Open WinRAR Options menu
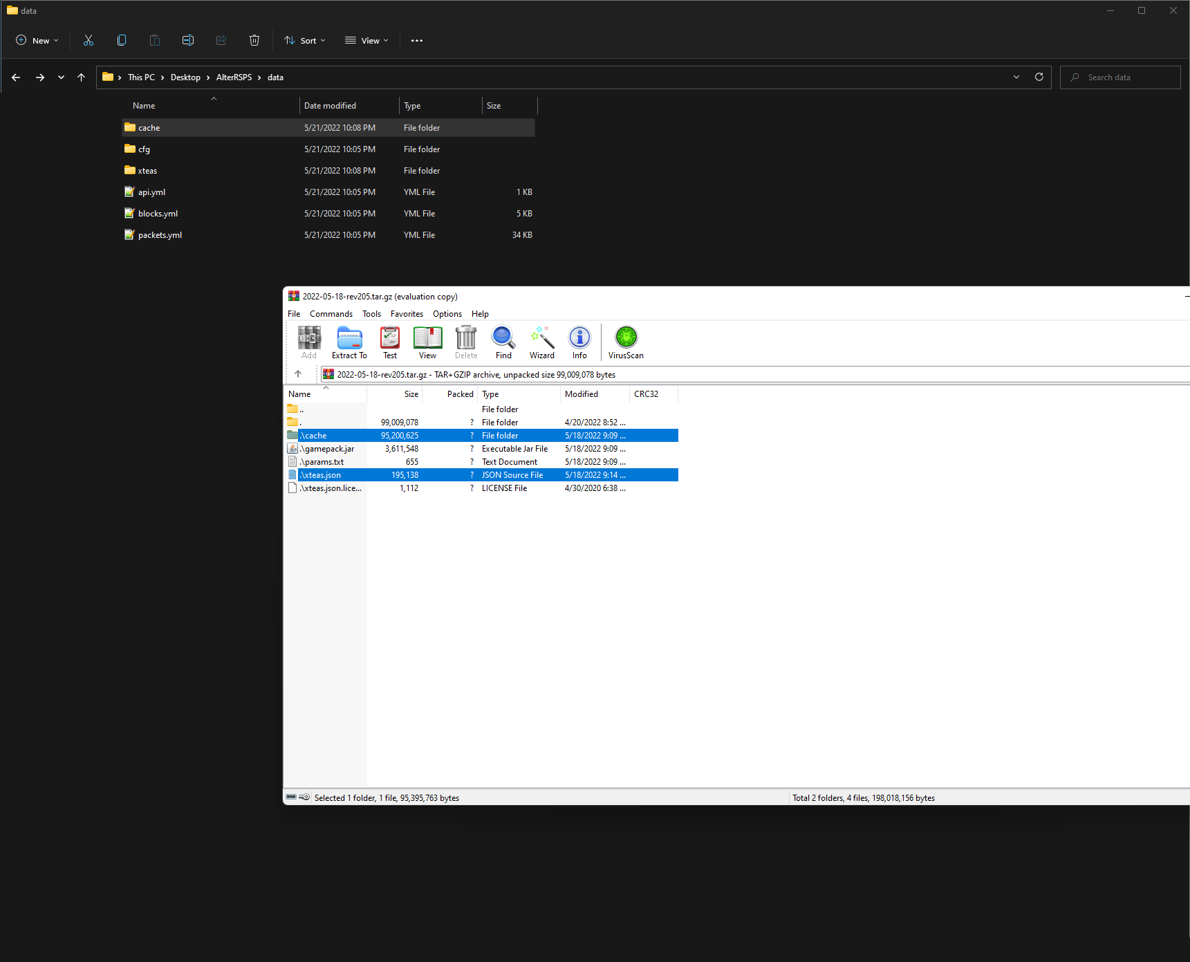1190x962 pixels. (447, 314)
